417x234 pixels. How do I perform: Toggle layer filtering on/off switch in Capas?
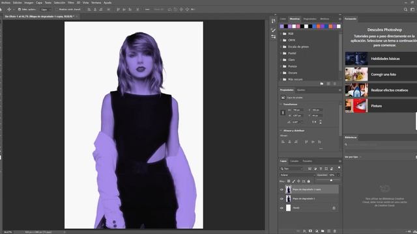point(339,168)
